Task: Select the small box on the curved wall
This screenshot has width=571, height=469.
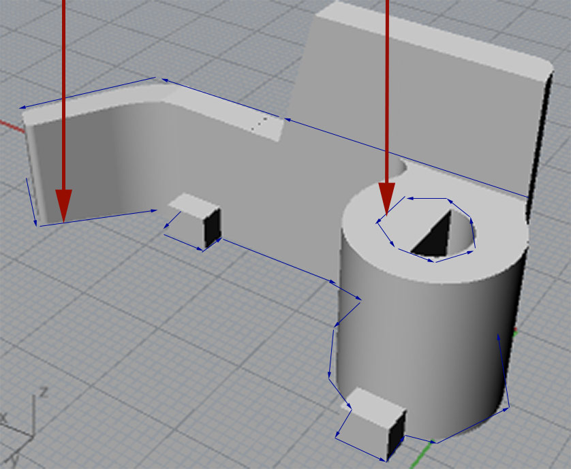Action: tap(196, 220)
